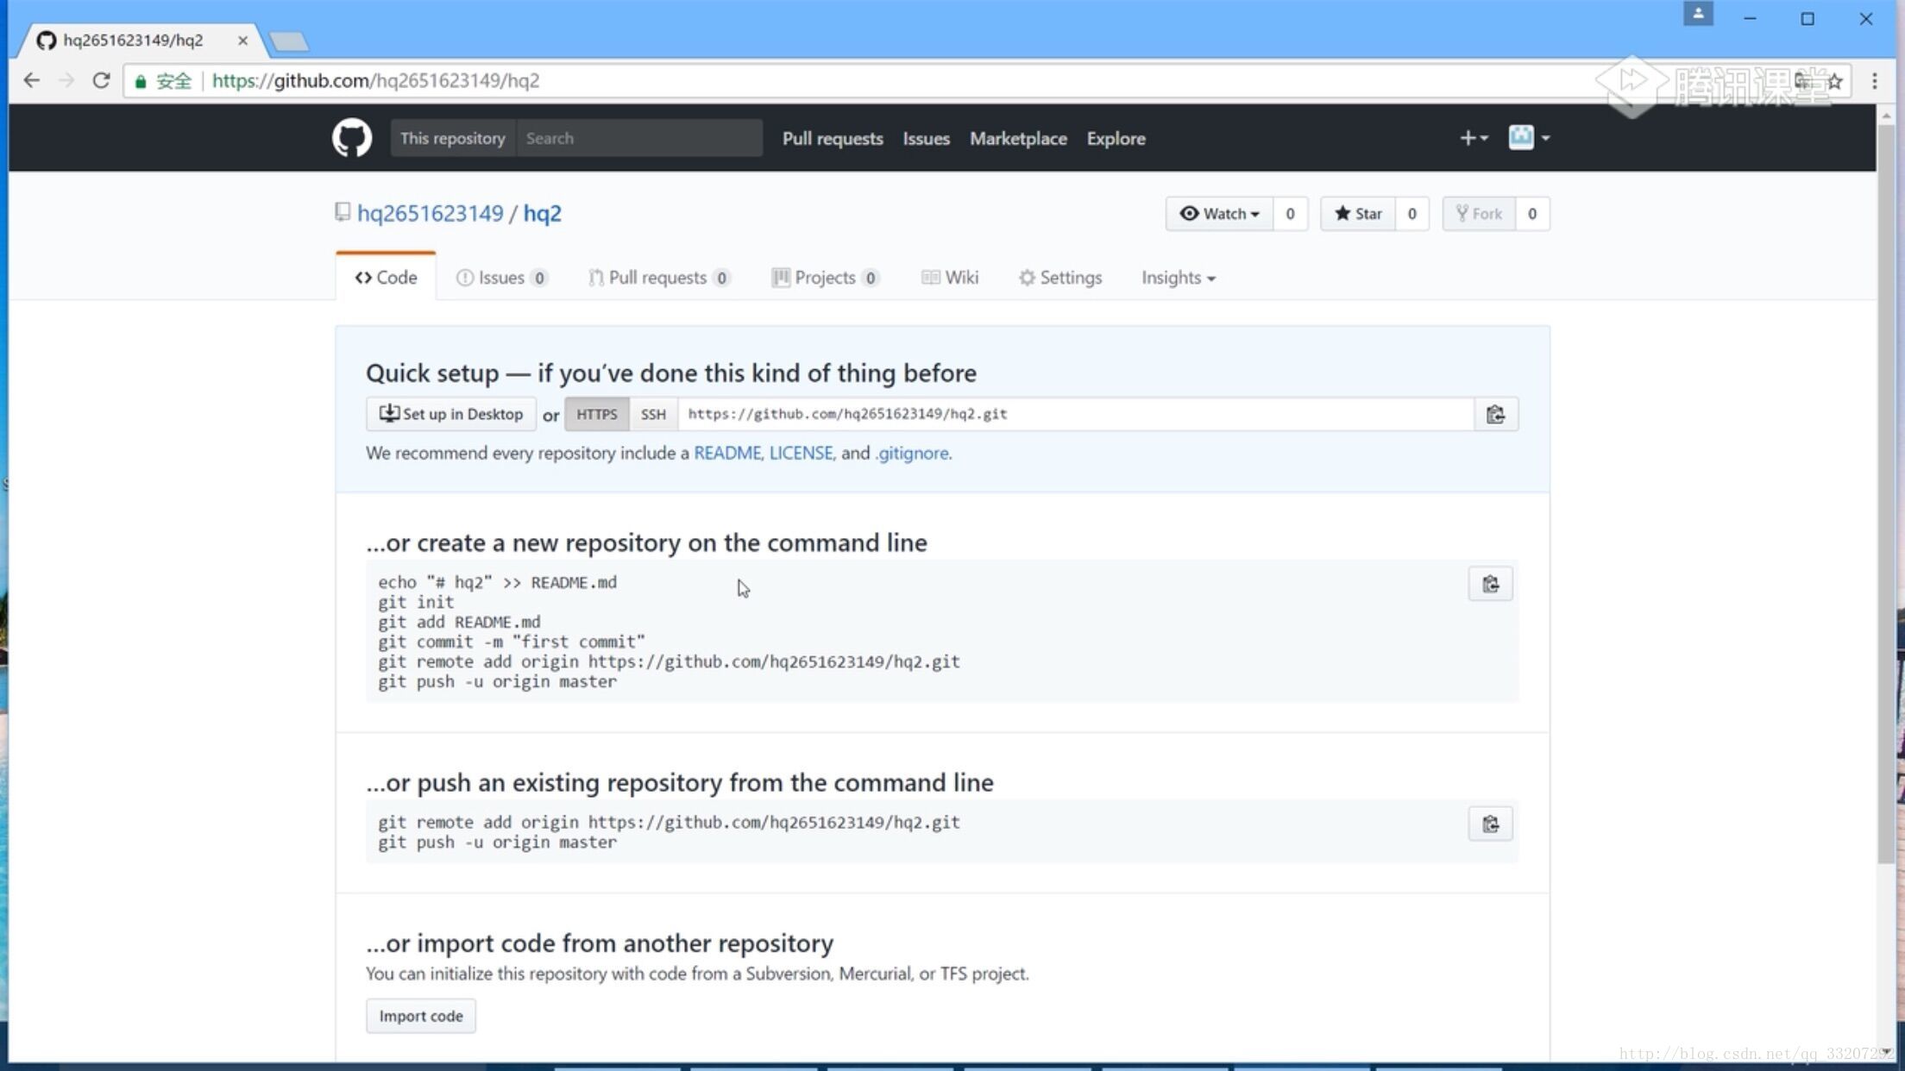Copy the create new repository commands

coord(1490,585)
